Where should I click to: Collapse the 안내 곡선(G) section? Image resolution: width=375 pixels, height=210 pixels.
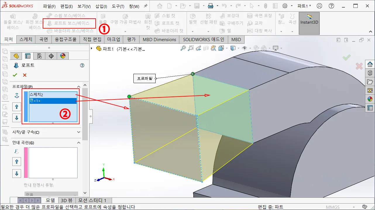(78, 143)
